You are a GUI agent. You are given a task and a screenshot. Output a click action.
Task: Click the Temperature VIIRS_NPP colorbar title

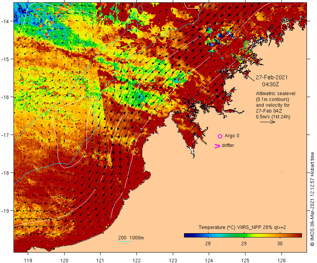[x=242, y=227]
